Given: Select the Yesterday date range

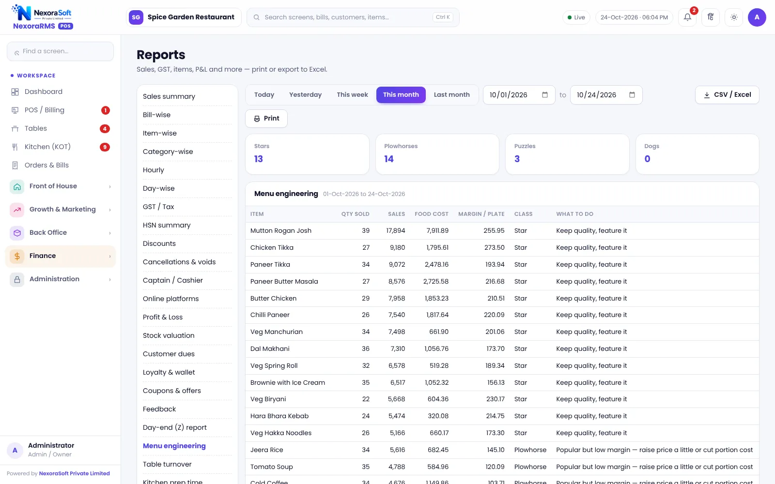Looking at the screenshot, I should pos(305,95).
